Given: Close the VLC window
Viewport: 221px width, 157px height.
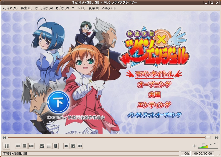Looking at the screenshot, I should pos(217,3).
